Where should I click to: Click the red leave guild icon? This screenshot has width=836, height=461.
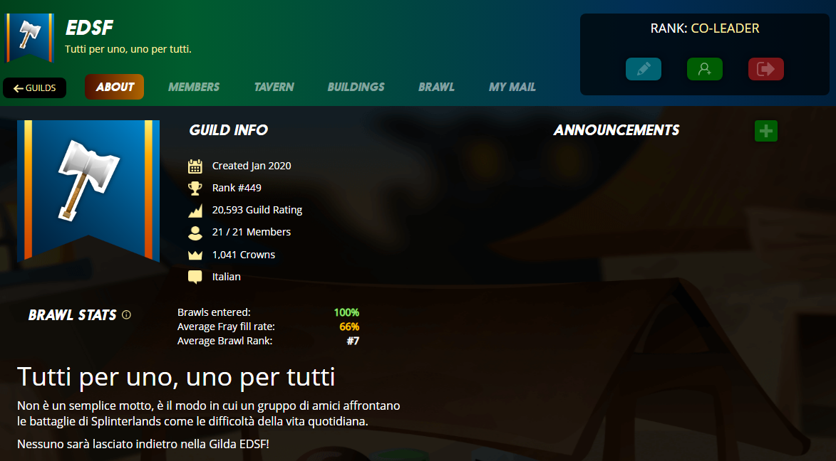(766, 69)
